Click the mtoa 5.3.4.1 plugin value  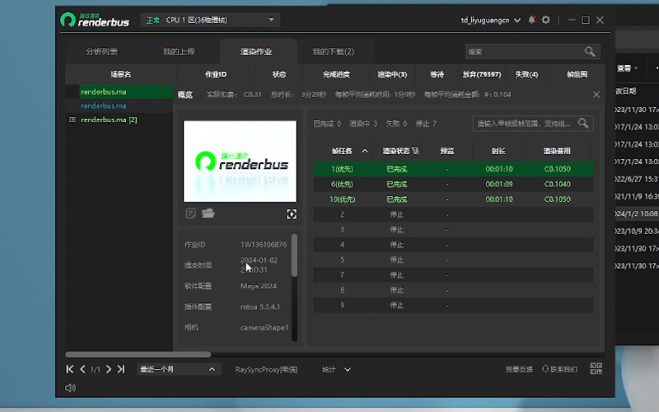pyautogui.click(x=260, y=307)
